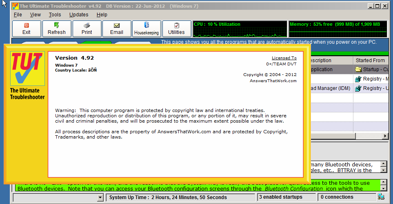The width and height of the screenshot is (393, 204).
Task: Click the Refresh toolbar button
Action: [x=57, y=29]
